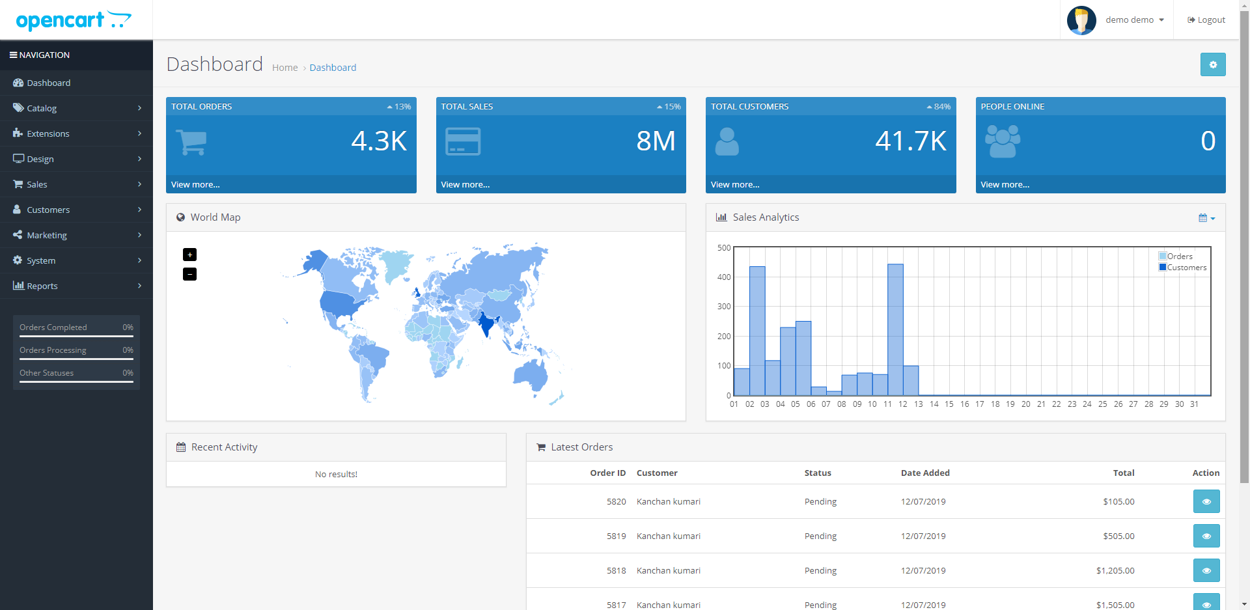Click the page vertical scrollbar
The height and width of the screenshot is (610, 1250).
(x=1244, y=247)
